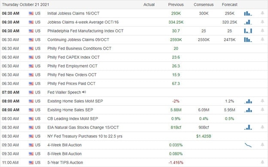Click US flag in Fed Waller Speech row
This screenshot has width=268, height=167.
31,92
